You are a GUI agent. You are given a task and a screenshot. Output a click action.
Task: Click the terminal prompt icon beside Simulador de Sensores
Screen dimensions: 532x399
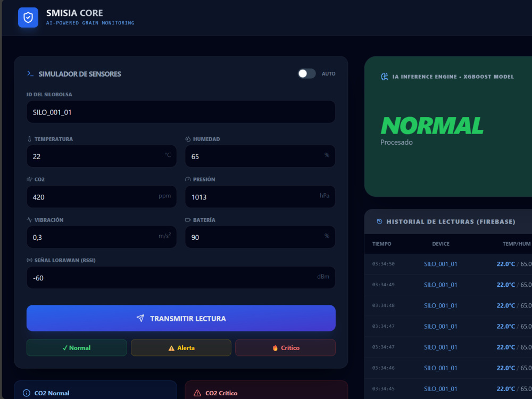point(30,73)
